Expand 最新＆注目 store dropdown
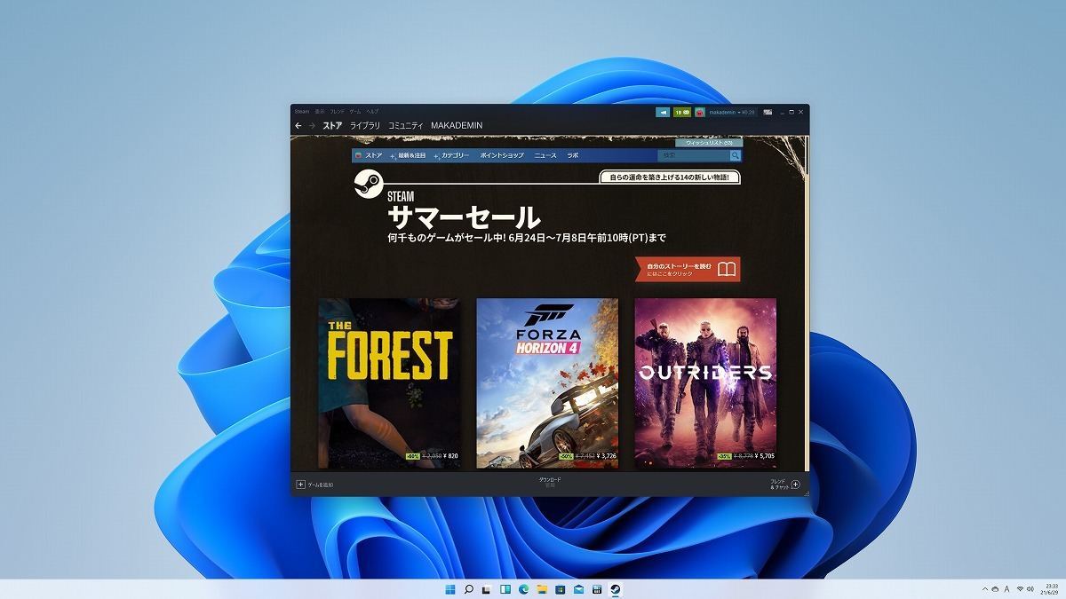This screenshot has height=599, width=1066. 410,155
